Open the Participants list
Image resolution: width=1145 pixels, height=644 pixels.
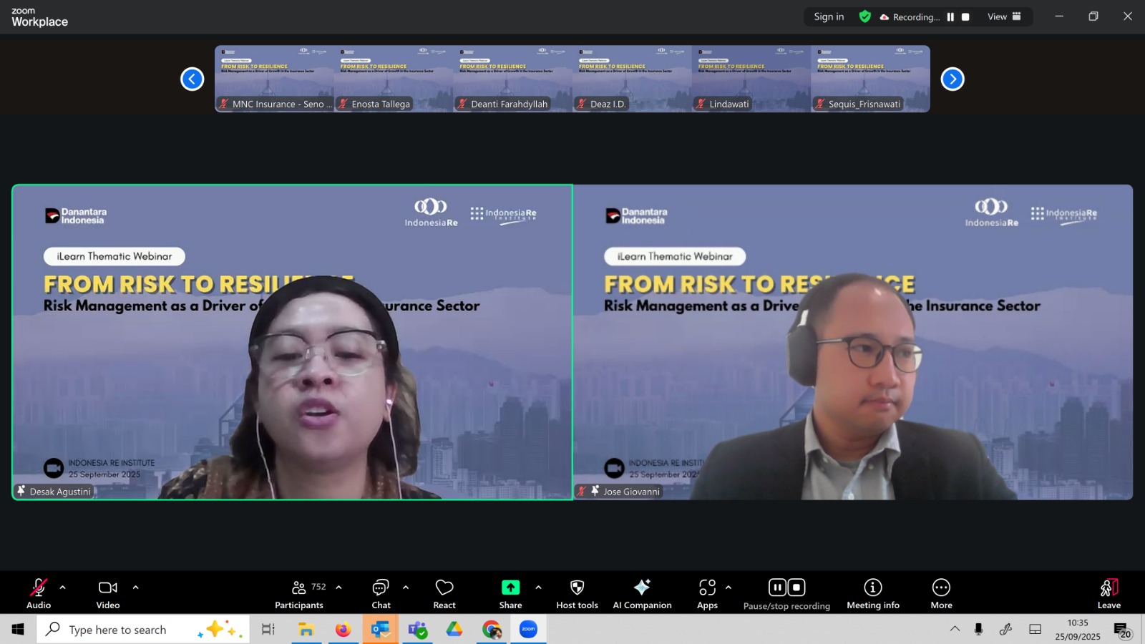coord(299,594)
